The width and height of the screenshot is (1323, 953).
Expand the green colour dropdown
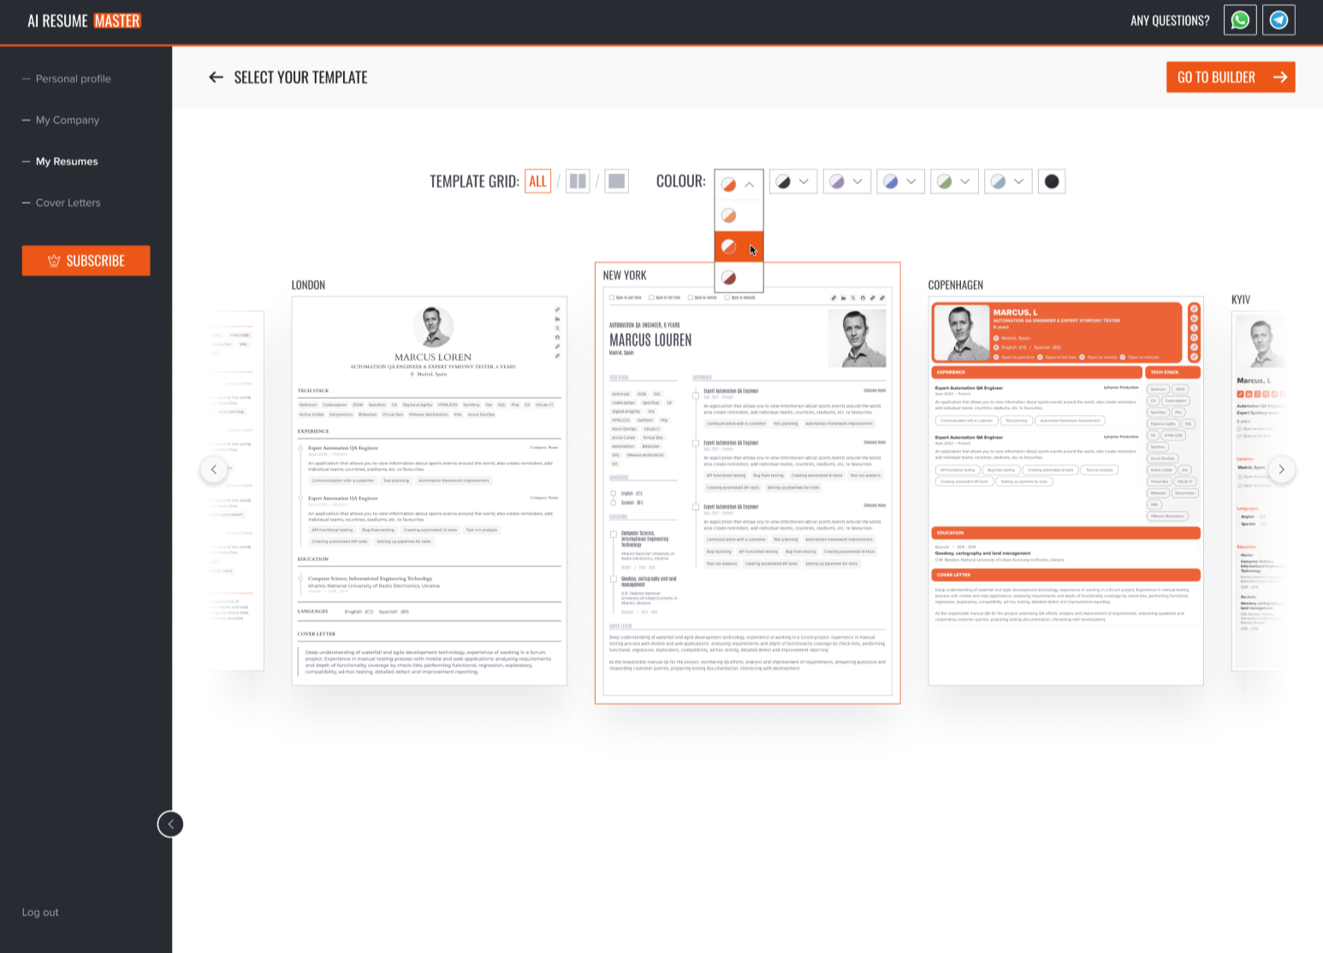954,181
